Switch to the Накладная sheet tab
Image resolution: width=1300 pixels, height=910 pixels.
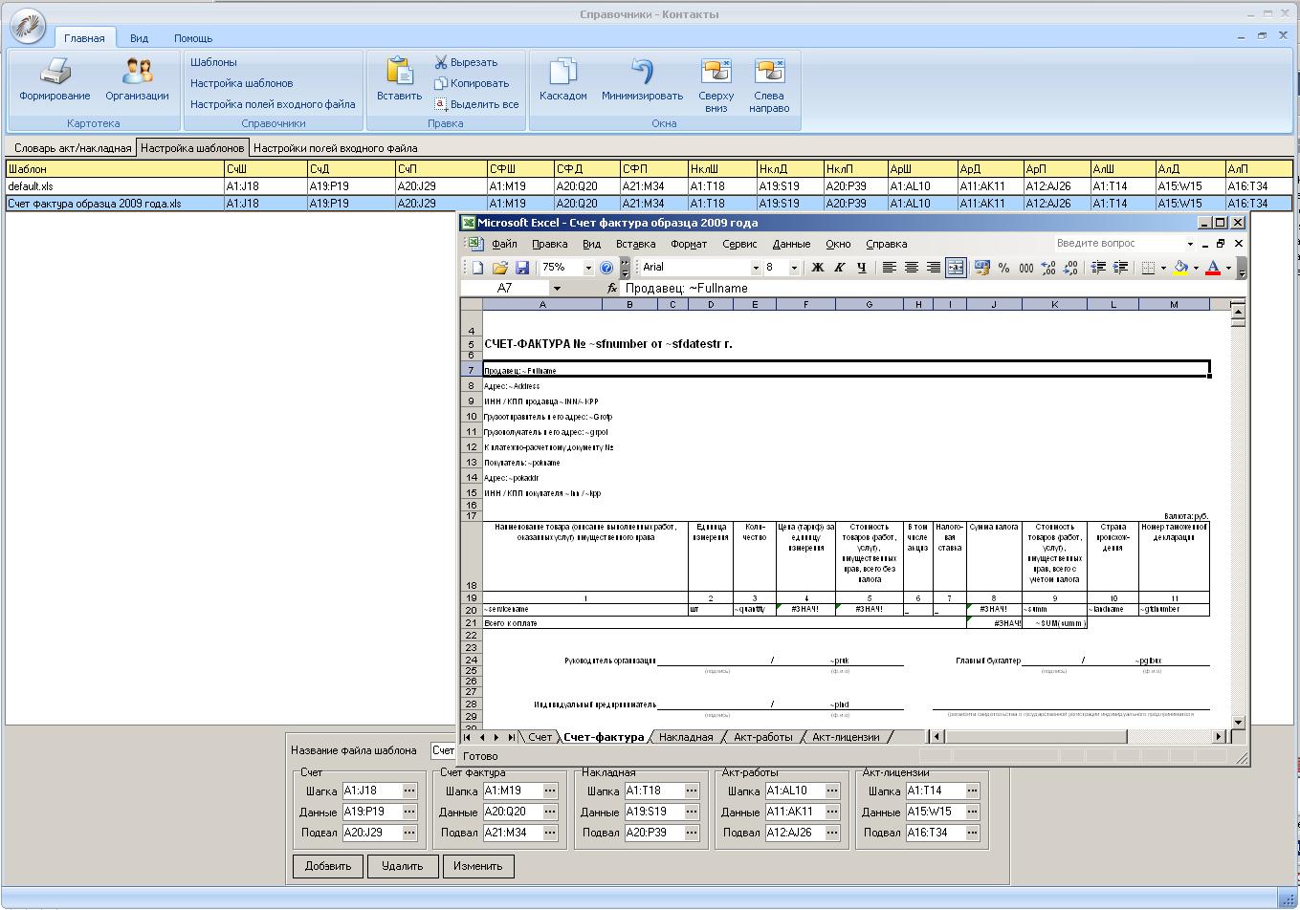686,737
